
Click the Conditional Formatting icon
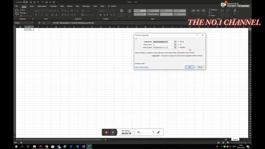tap(122, 11)
